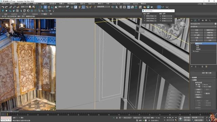Viewport: 217px width, 122px height.
Task: Activate the Select and Scale tool
Action: pos(53,7)
